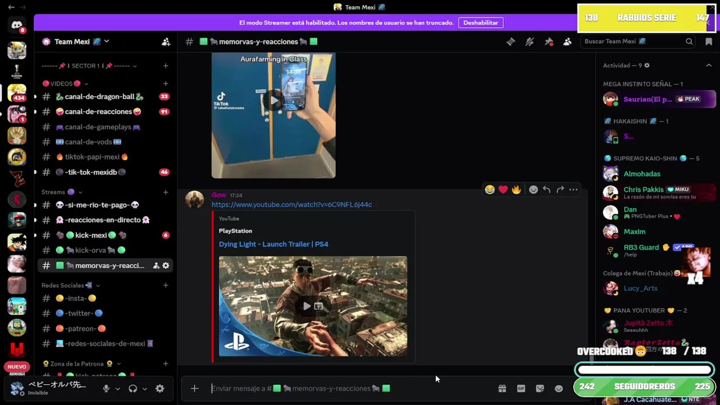The image size is (720, 405).
Task: Create invite icon on memorvas-y-reacciones channel
Action: tap(156, 265)
